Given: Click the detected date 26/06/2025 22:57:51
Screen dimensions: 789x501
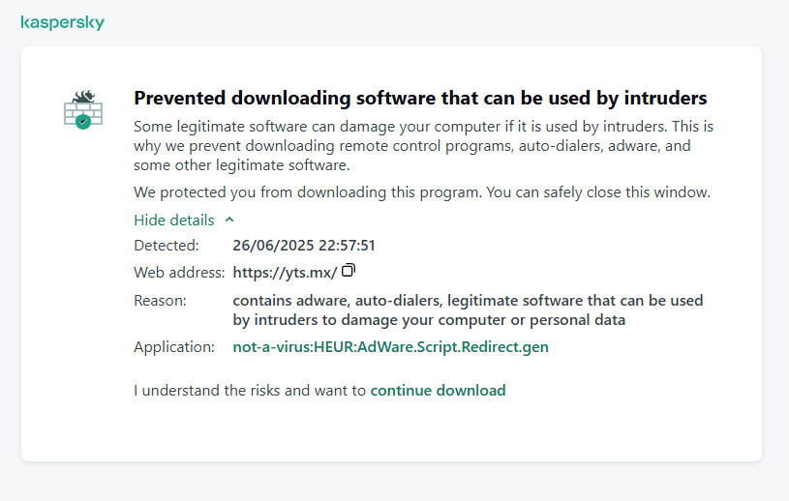Looking at the screenshot, I should coord(304,246).
